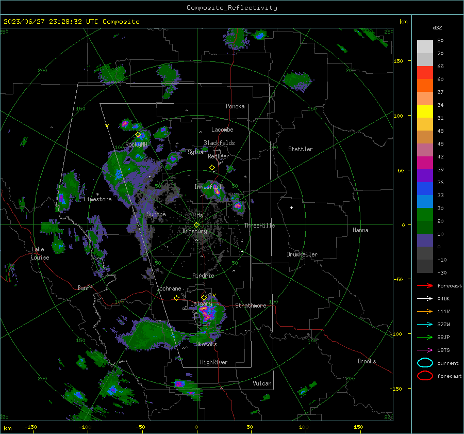Click the Composite_Reflectivity title
The height and width of the screenshot is (434, 464).
(232, 8)
